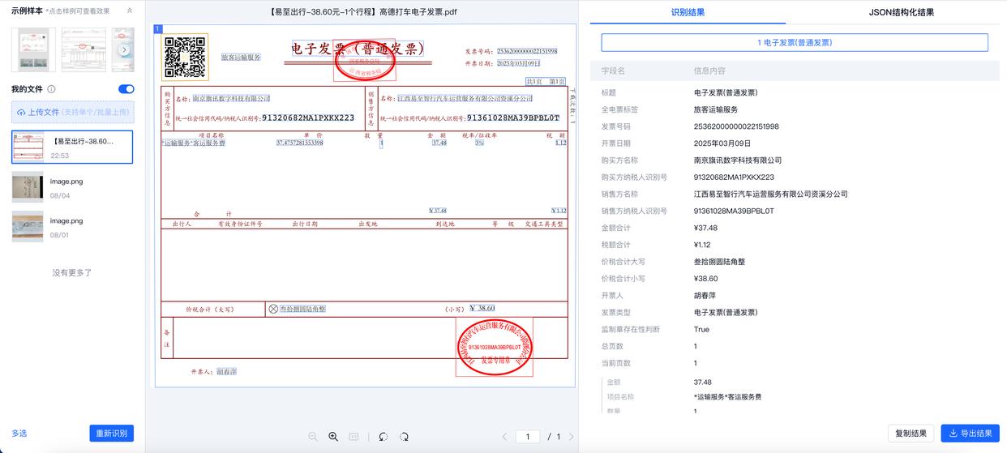
Task: Rotate the document counterclockwise
Action: [383, 436]
